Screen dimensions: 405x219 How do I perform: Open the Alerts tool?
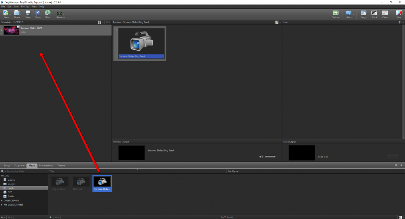point(349,14)
